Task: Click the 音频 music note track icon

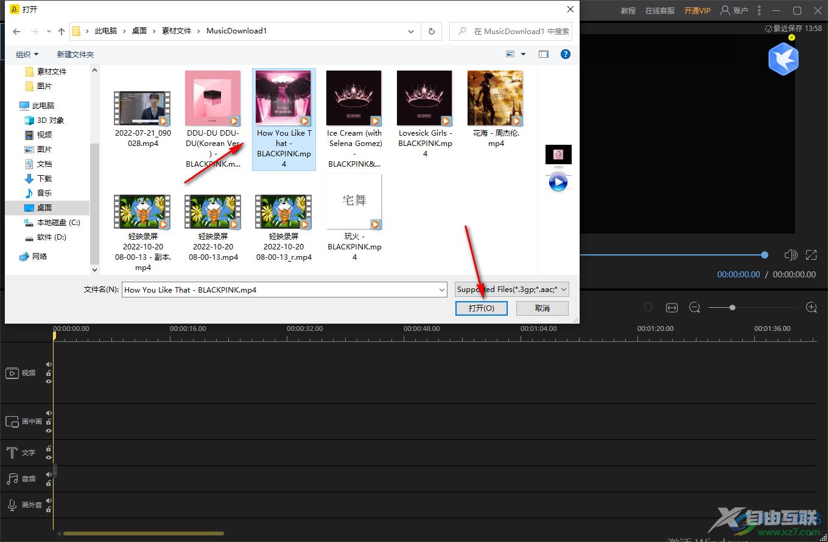Action: point(12,479)
